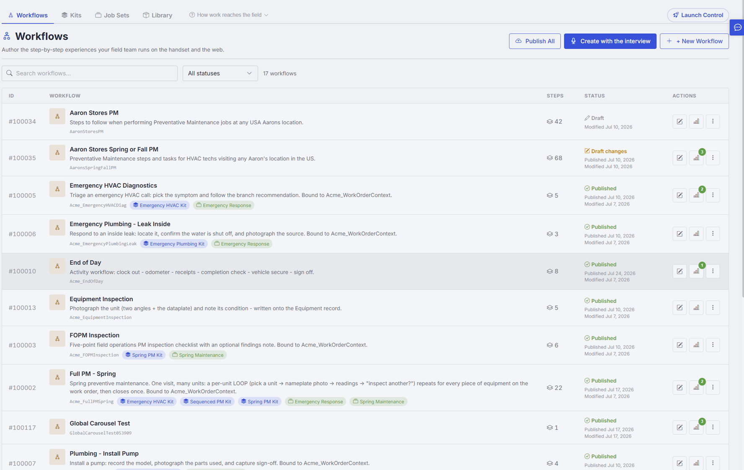Screen dimensions: 744x470
Task: Open the Kits tab
Action: coord(71,15)
